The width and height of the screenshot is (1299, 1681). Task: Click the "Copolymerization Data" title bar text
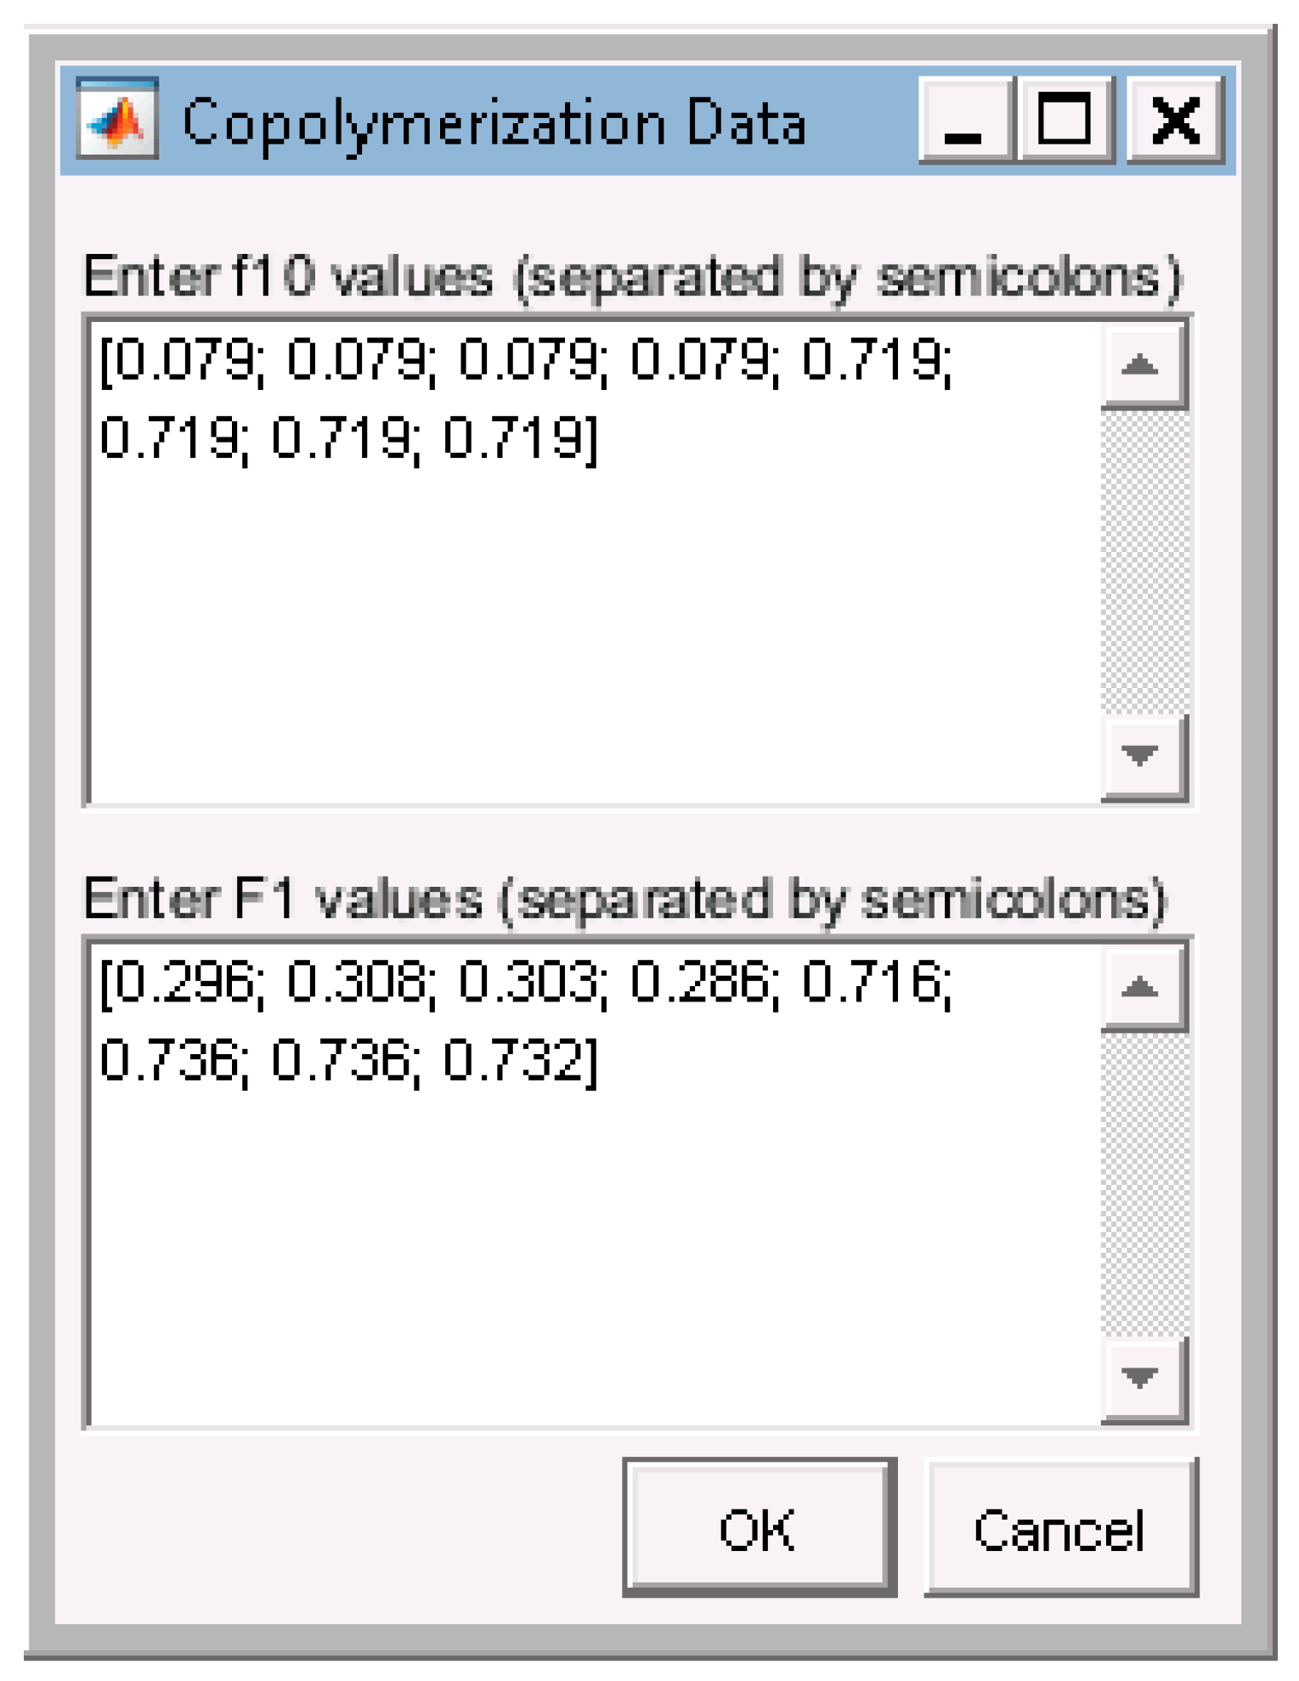pos(494,122)
